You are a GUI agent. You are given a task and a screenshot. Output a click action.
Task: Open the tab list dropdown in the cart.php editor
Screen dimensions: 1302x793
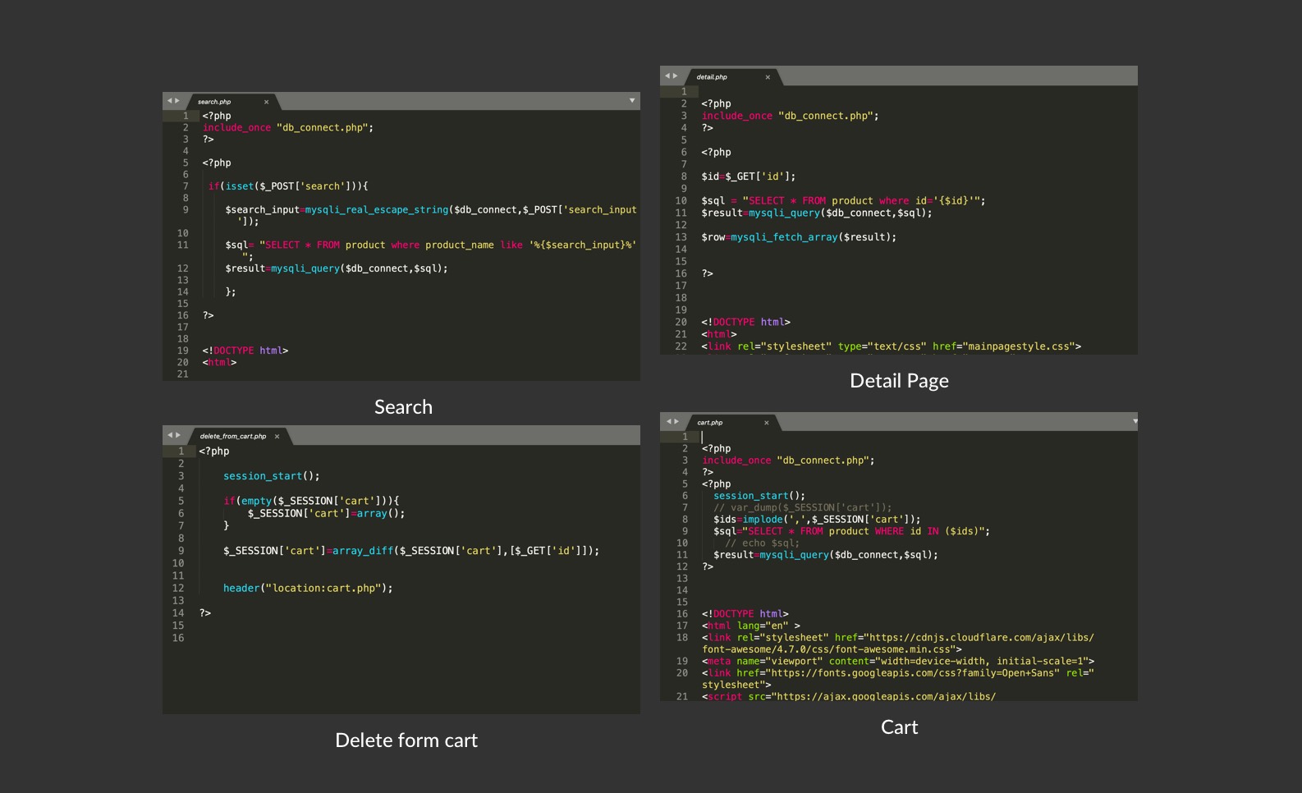pos(1135,421)
